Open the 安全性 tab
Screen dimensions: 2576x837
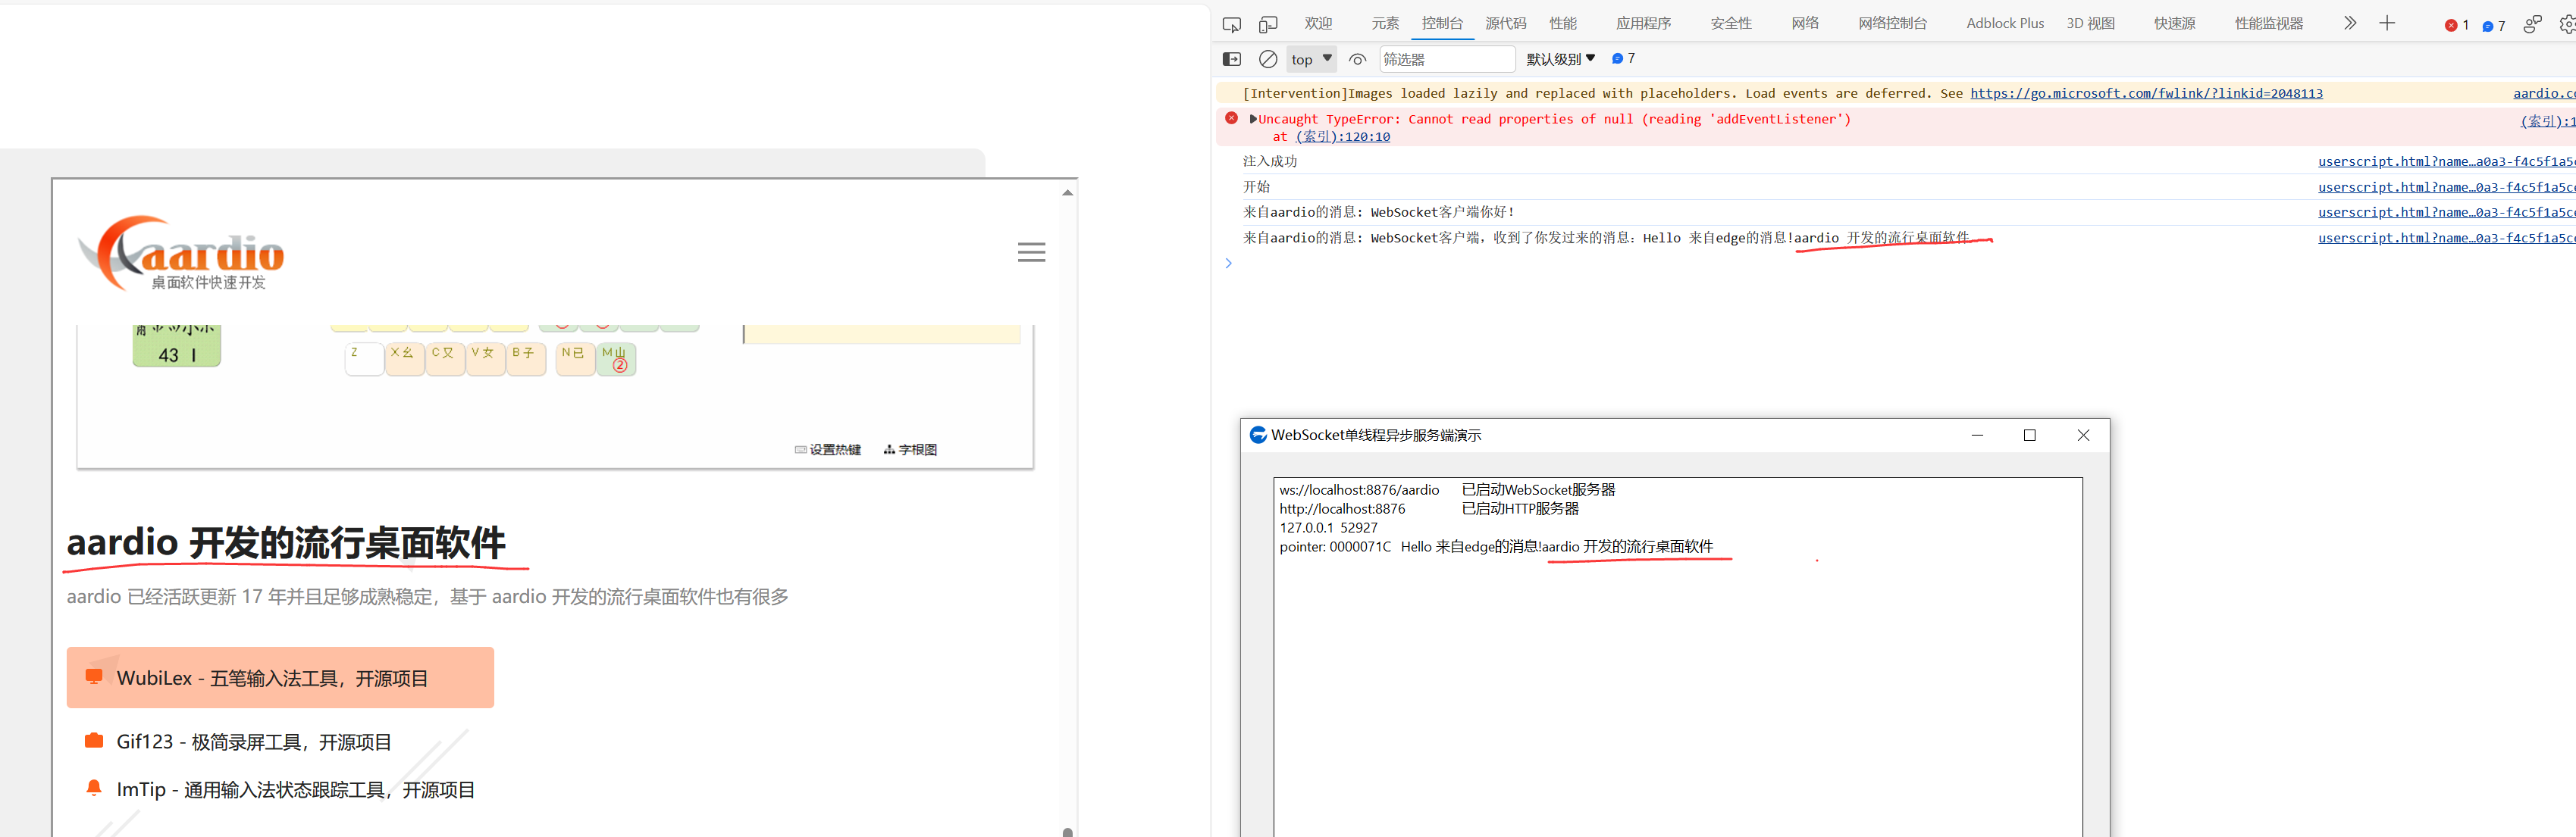(1730, 23)
